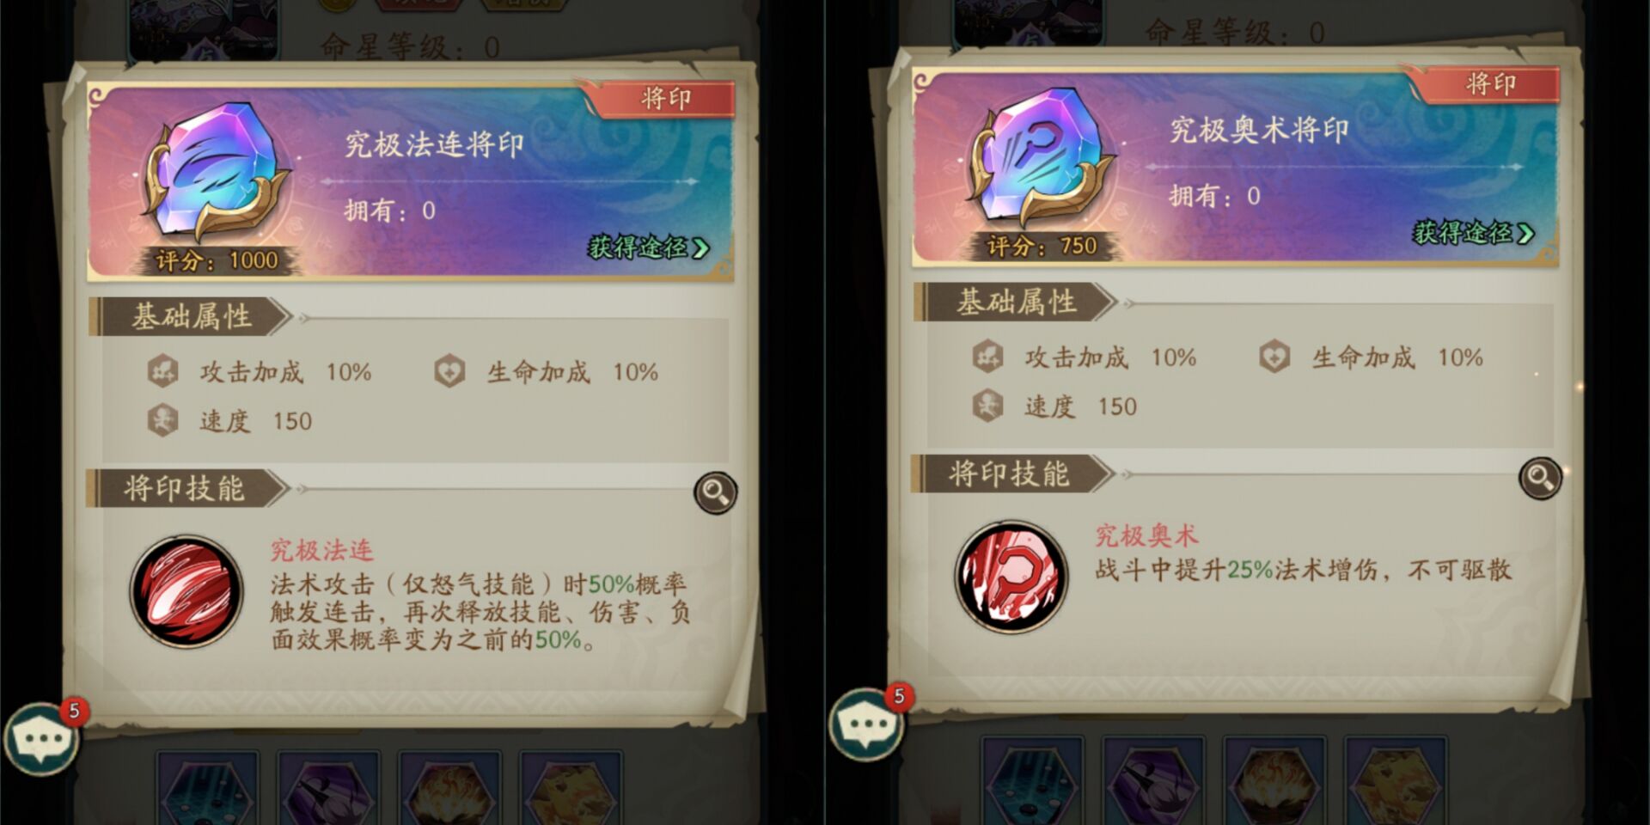The width and height of the screenshot is (1650, 825).
Task: Tap the right 生命加成 attribute icon
Action: [1274, 357]
